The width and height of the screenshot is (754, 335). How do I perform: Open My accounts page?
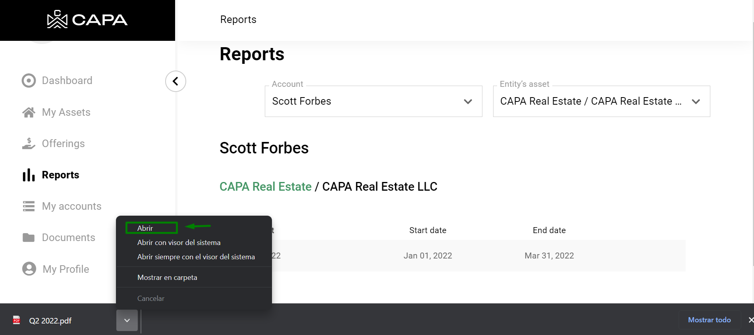coord(72,206)
